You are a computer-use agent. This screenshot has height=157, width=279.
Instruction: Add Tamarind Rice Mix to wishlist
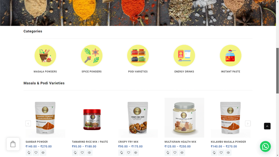coord(82,153)
